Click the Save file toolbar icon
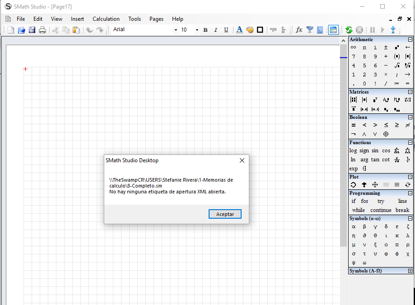 [32, 30]
